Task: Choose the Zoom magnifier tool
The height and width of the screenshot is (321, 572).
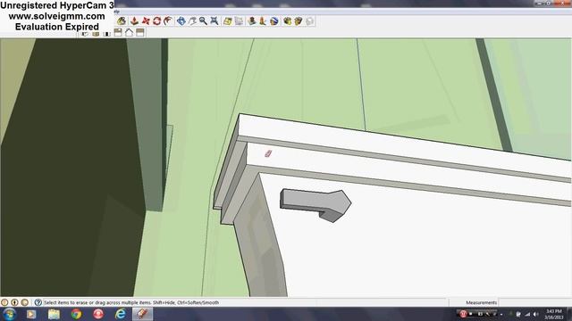Action: click(x=203, y=21)
